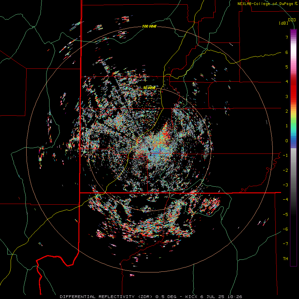Viewport: 299px width, 299px height.
Task: Click the "DZD" colorbar title
Action: tap(292, 20)
